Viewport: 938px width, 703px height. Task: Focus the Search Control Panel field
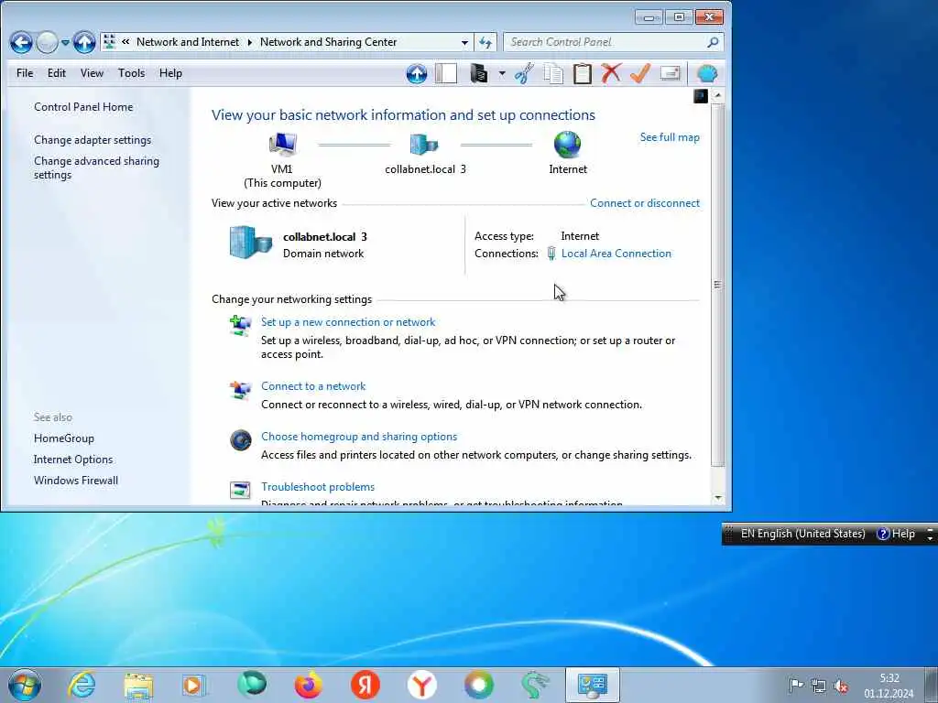605,42
